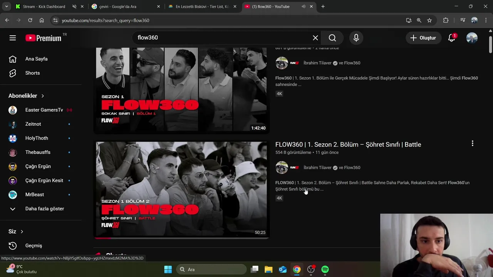Click install app icon in address bar

pyautogui.click(x=409, y=20)
